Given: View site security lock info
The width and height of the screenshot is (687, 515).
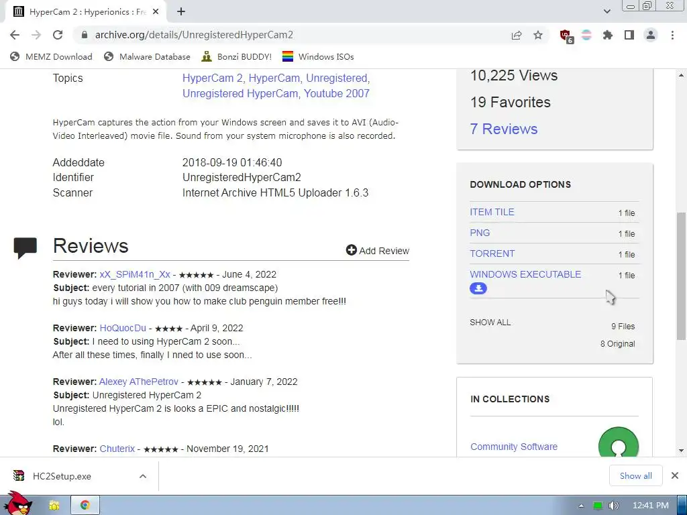Looking at the screenshot, I should pyautogui.click(x=85, y=35).
